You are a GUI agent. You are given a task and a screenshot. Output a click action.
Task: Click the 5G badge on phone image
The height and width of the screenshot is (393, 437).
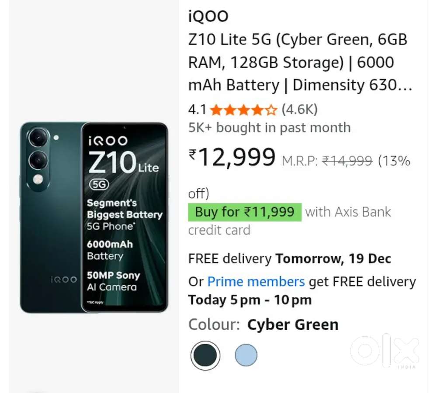[99, 184]
